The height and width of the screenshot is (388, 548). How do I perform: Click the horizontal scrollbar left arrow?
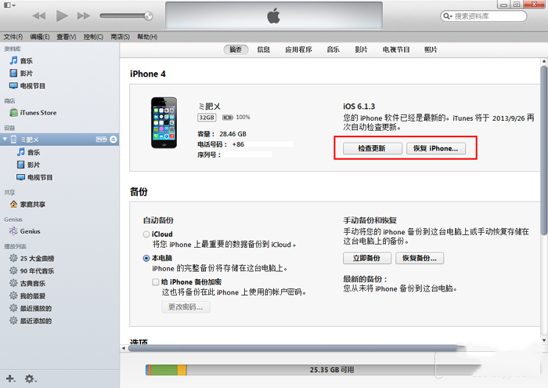124,348
